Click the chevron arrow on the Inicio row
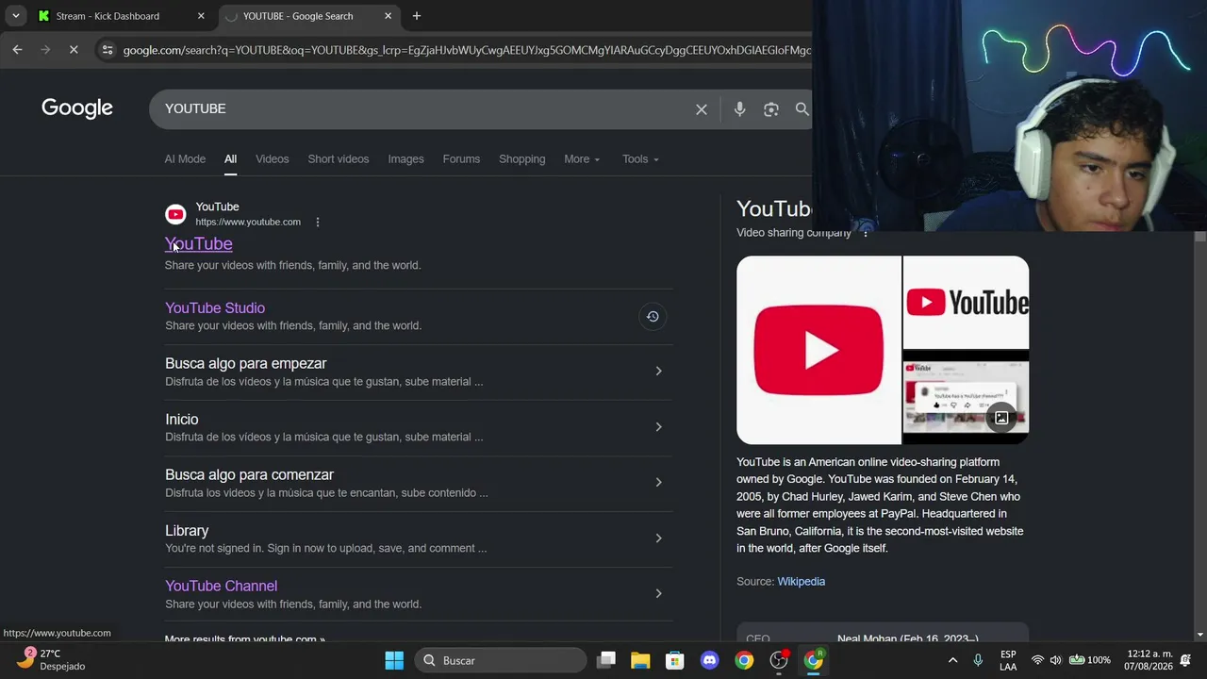 pos(658,427)
